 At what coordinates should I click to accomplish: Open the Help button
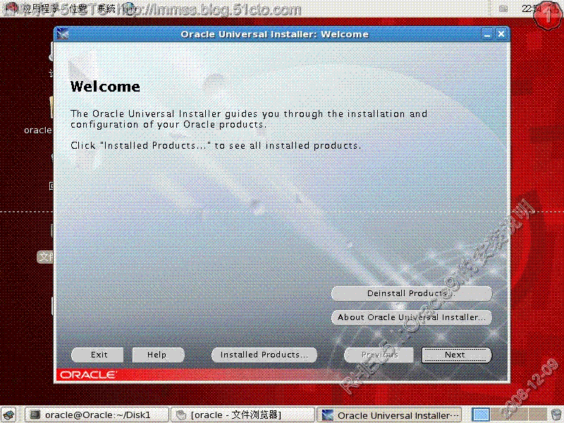[x=158, y=355]
